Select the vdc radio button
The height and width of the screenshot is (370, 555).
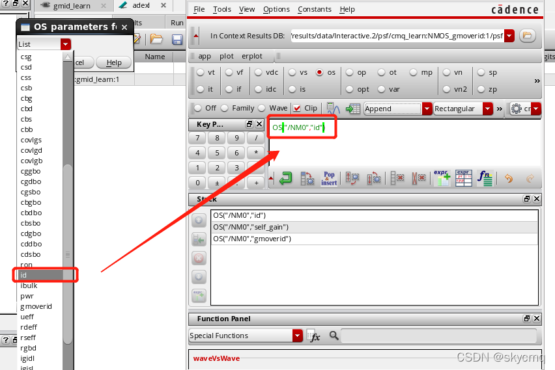(x=259, y=72)
